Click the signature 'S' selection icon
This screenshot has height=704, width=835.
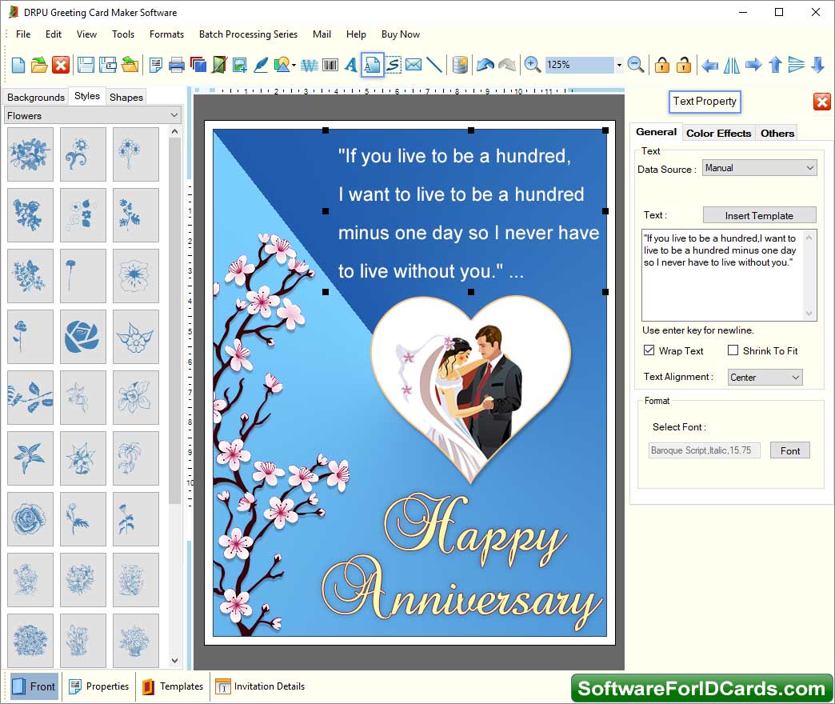[393, 65]
